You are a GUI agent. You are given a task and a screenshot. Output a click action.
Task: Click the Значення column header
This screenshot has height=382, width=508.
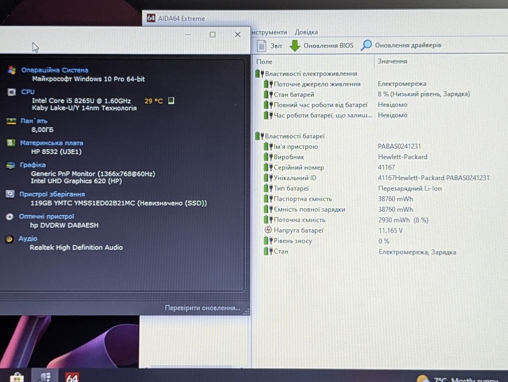(x=392, y=61)
